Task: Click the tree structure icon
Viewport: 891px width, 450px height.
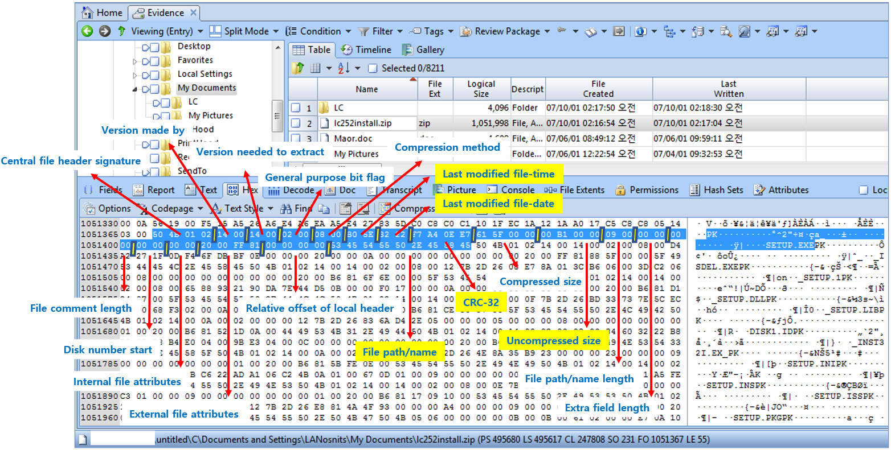Action: point(669,31)
